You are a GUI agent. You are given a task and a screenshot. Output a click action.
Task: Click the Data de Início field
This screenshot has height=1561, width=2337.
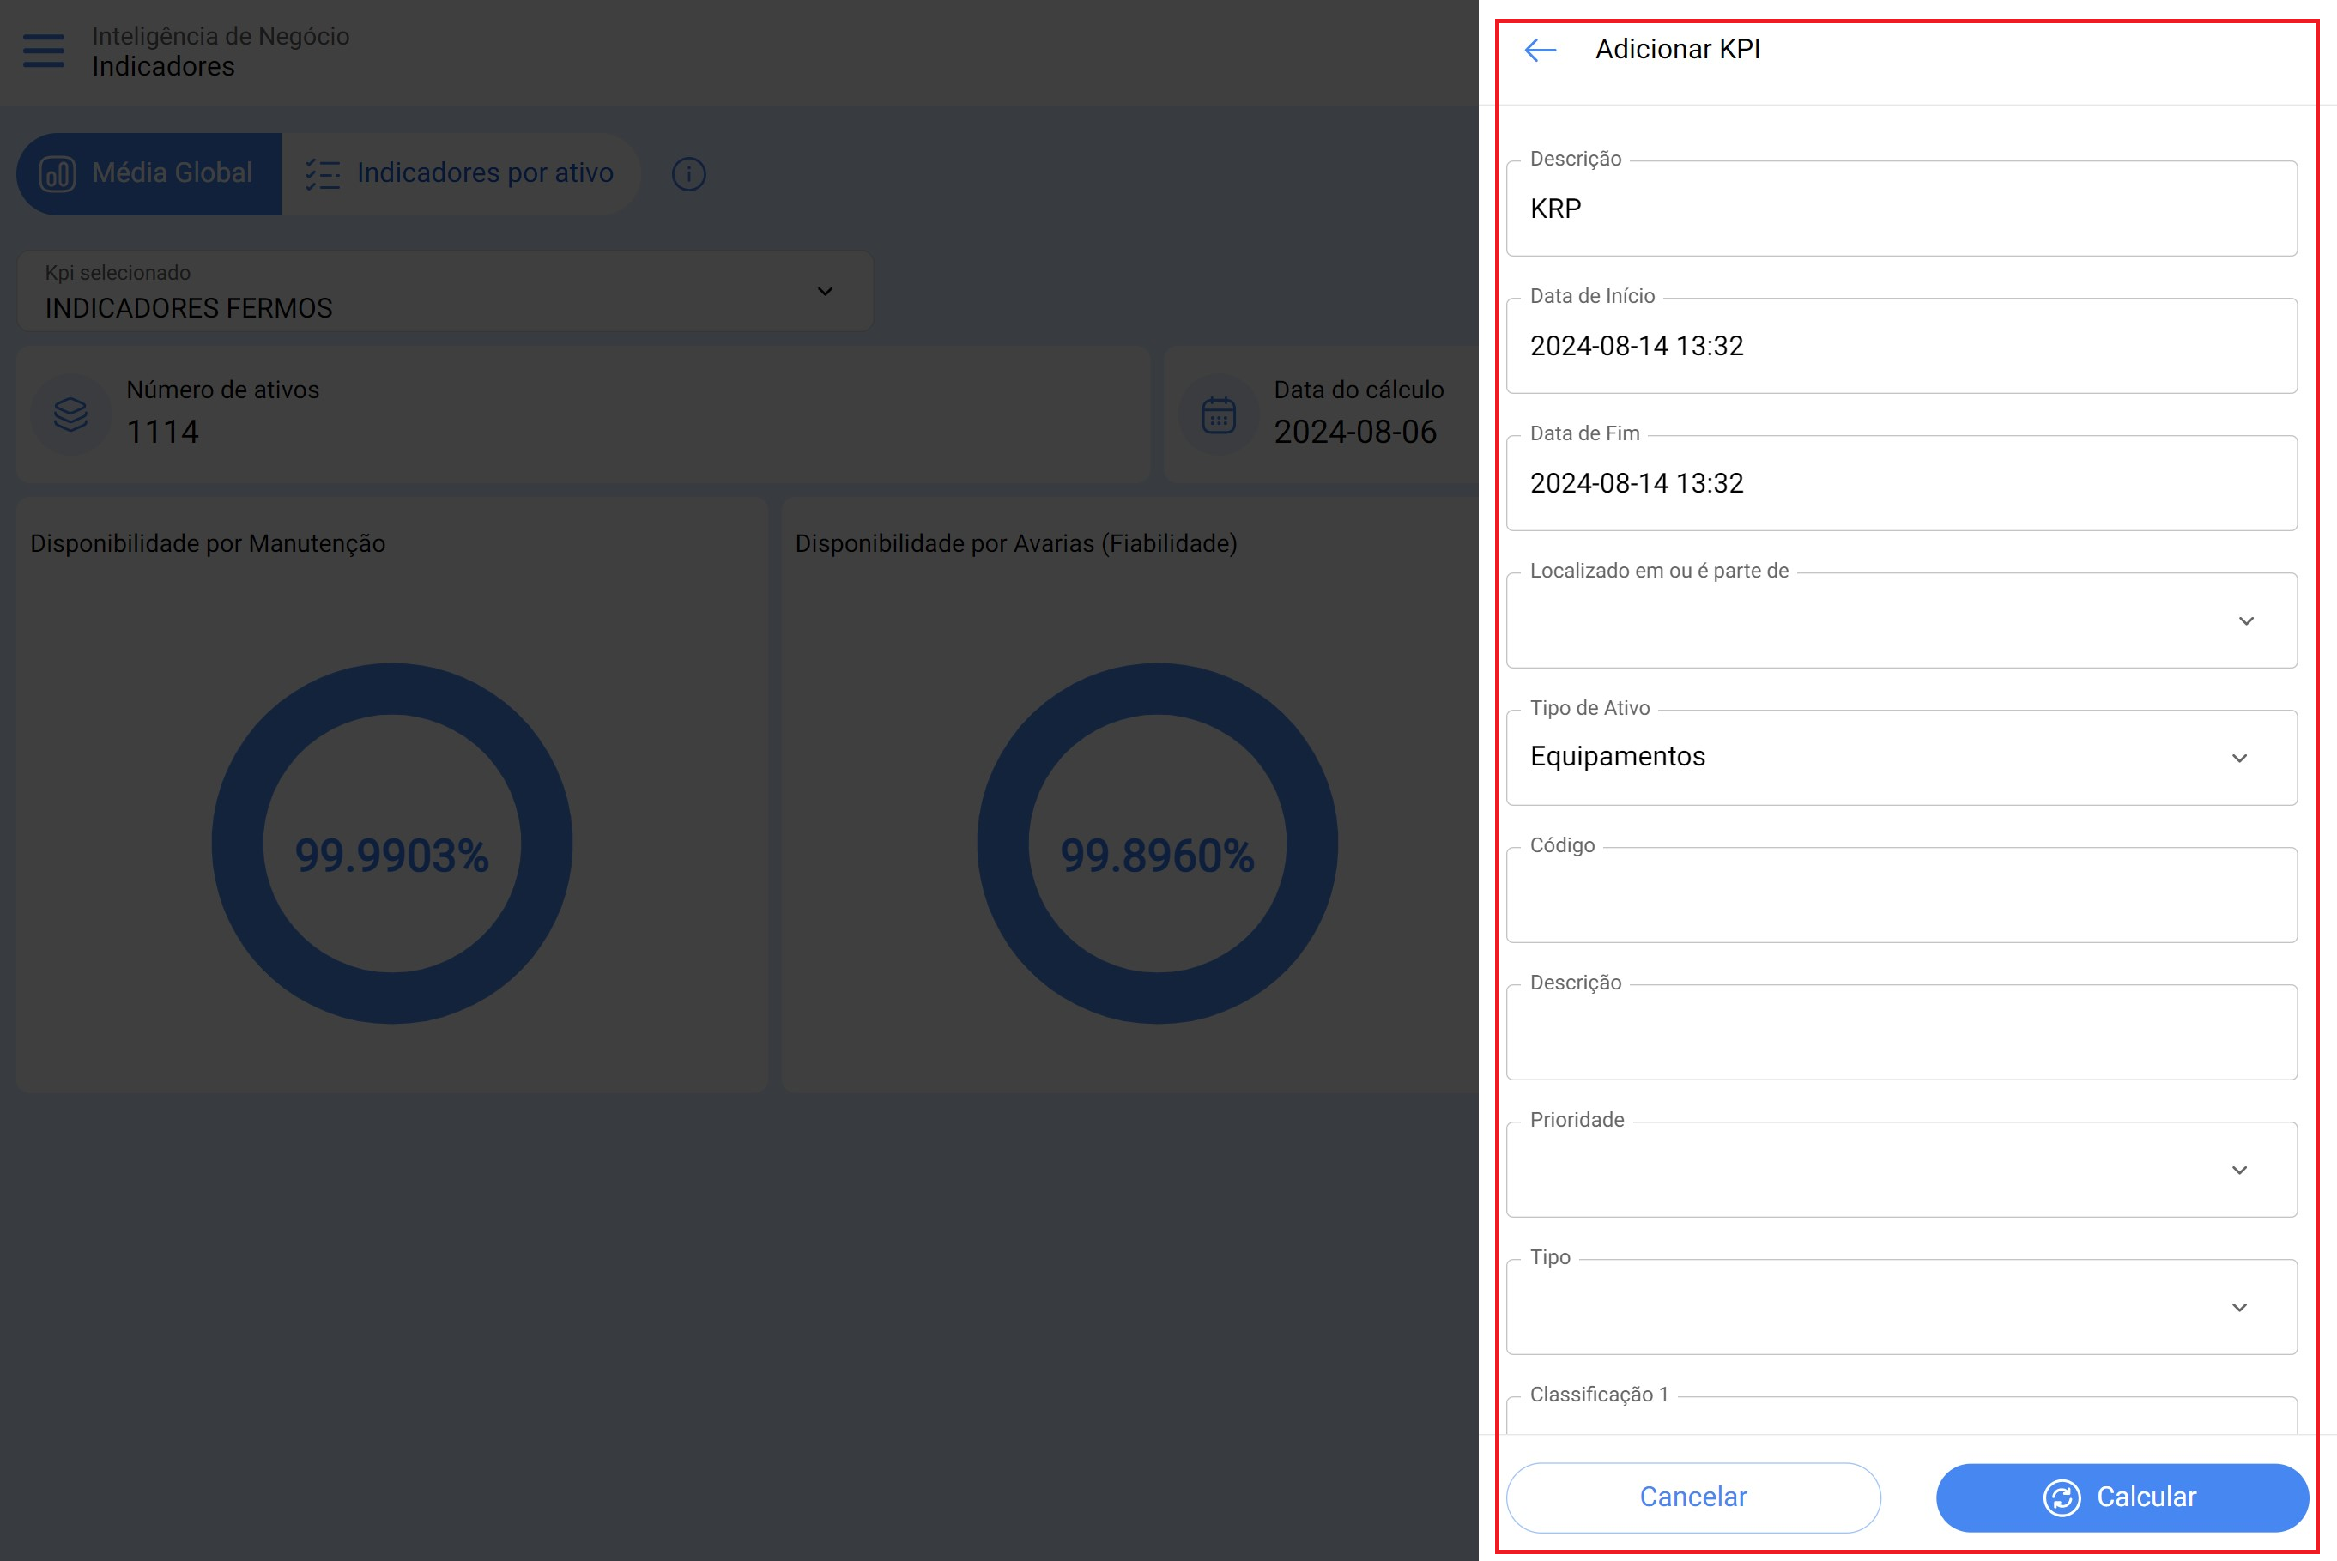(x=1901, y=346)
